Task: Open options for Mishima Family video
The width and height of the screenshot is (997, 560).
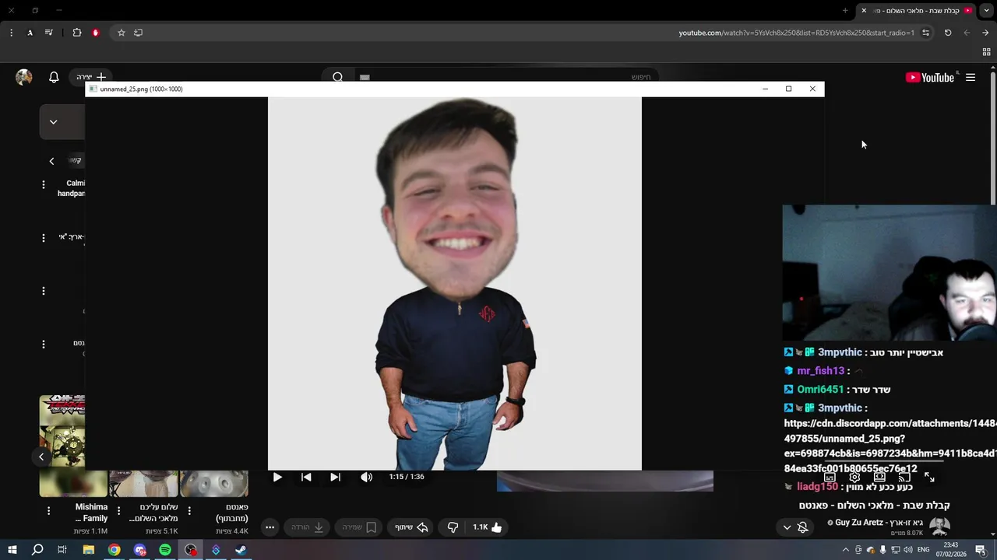Action: tap(48, 511)
